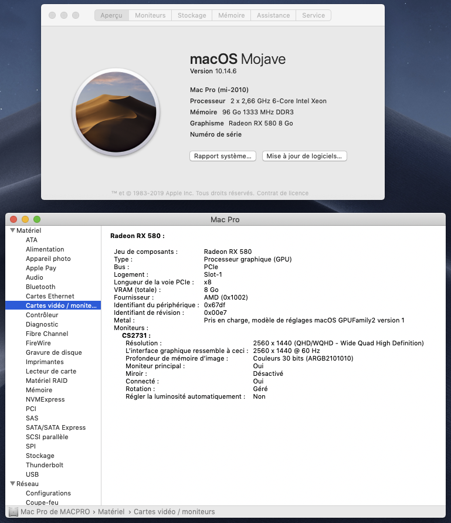The height and width of the screenshot is (523, 451).
Task: Collapse the Matériel tree section
Action: [12, 230]
